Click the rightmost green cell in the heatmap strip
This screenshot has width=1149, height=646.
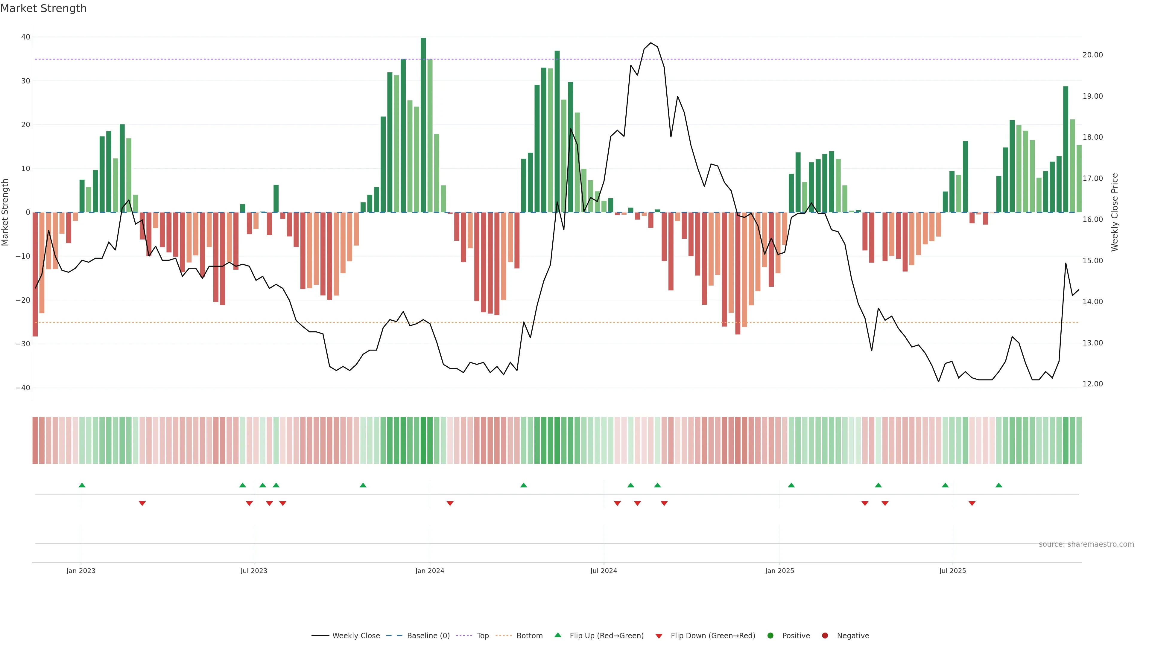pyautogui.click(x=1079, y=440)
